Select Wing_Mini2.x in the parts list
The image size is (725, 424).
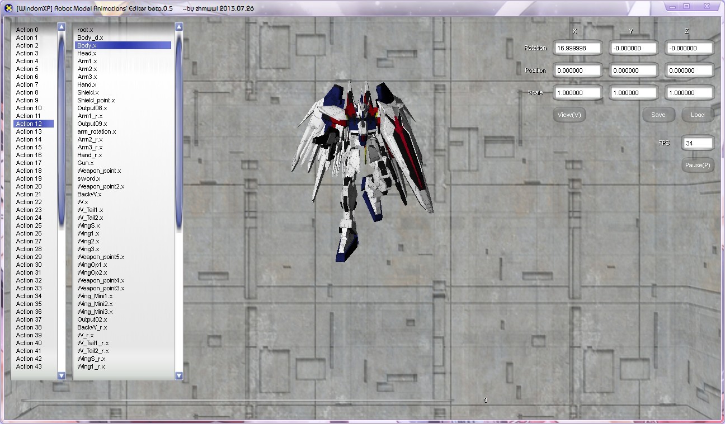123,304
